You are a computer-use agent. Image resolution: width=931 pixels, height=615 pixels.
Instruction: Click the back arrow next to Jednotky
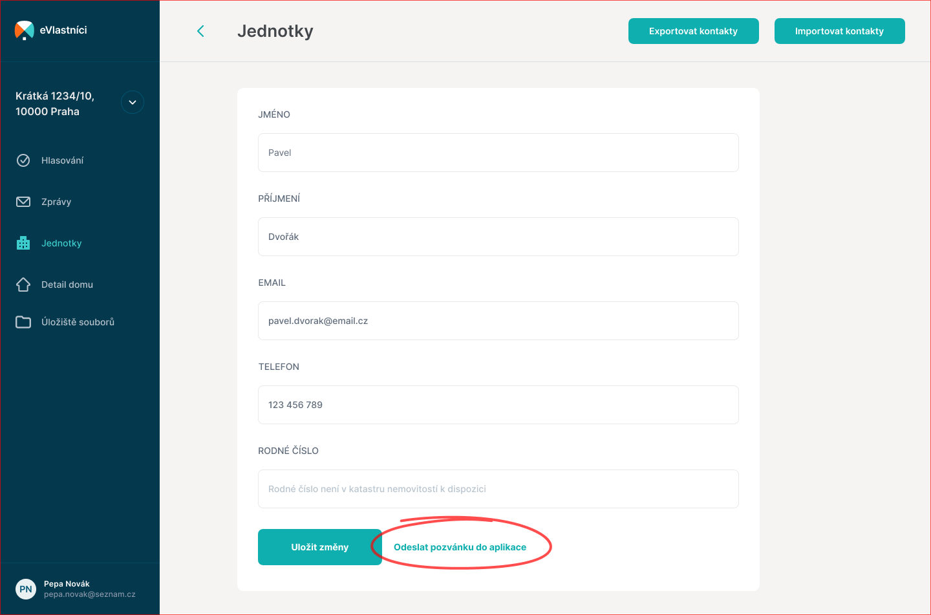(200, 31)
